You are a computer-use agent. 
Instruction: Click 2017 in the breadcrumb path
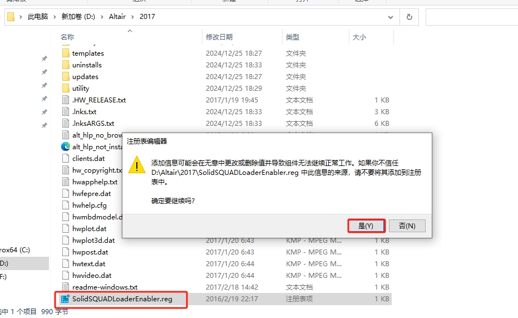147,17
